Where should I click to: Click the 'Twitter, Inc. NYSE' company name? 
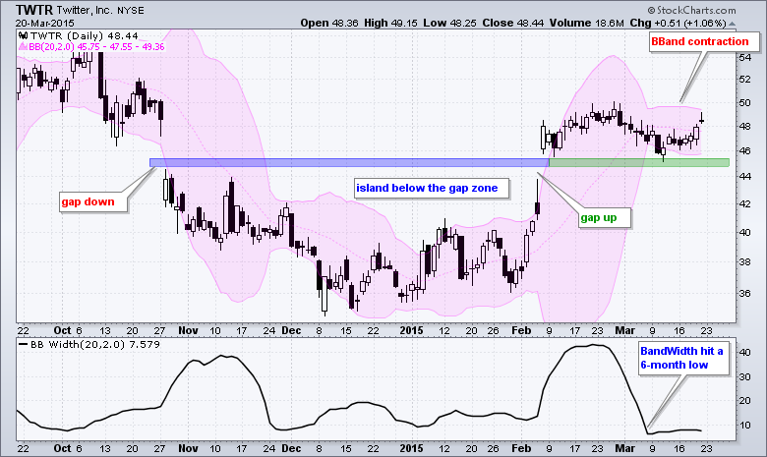[100, 10]
